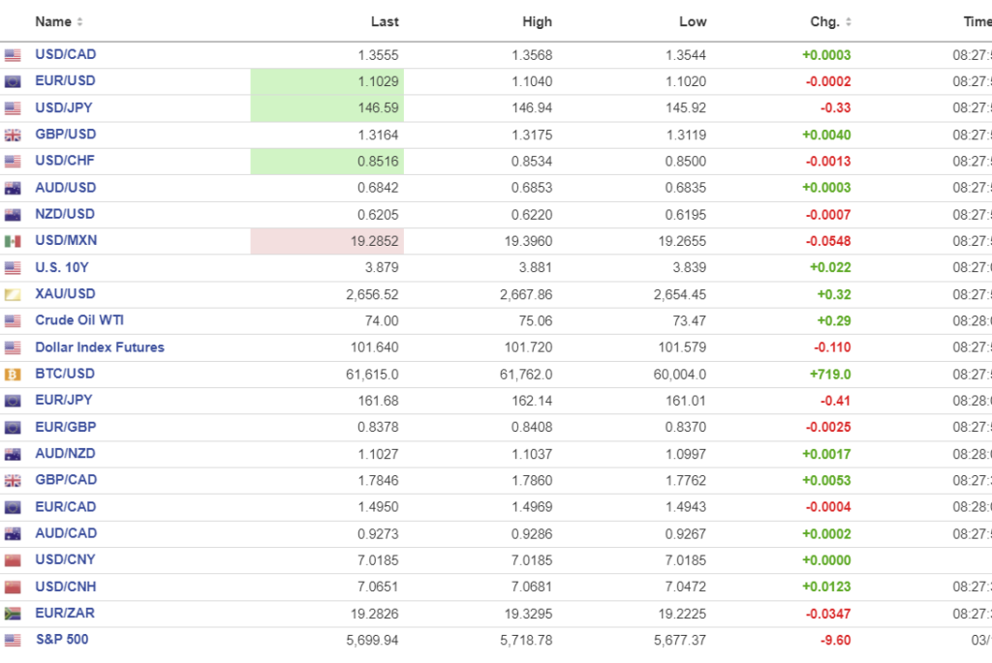992x663 pixels.
Task: Click the Bitcoin icon beside BTC/USD
Action: pyautogui.click(x=13, y=375)
